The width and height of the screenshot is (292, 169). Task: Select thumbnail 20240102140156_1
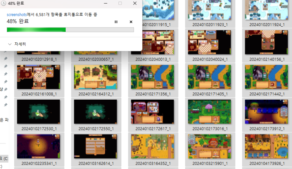(x=266, y=42)
